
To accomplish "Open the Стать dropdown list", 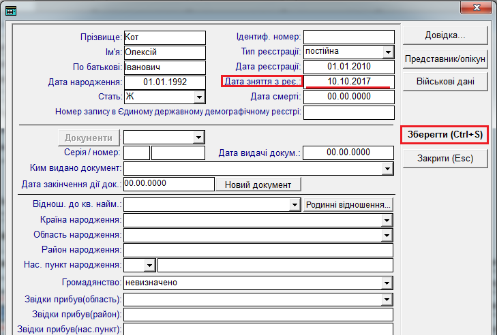I will (x=199, y=97).
